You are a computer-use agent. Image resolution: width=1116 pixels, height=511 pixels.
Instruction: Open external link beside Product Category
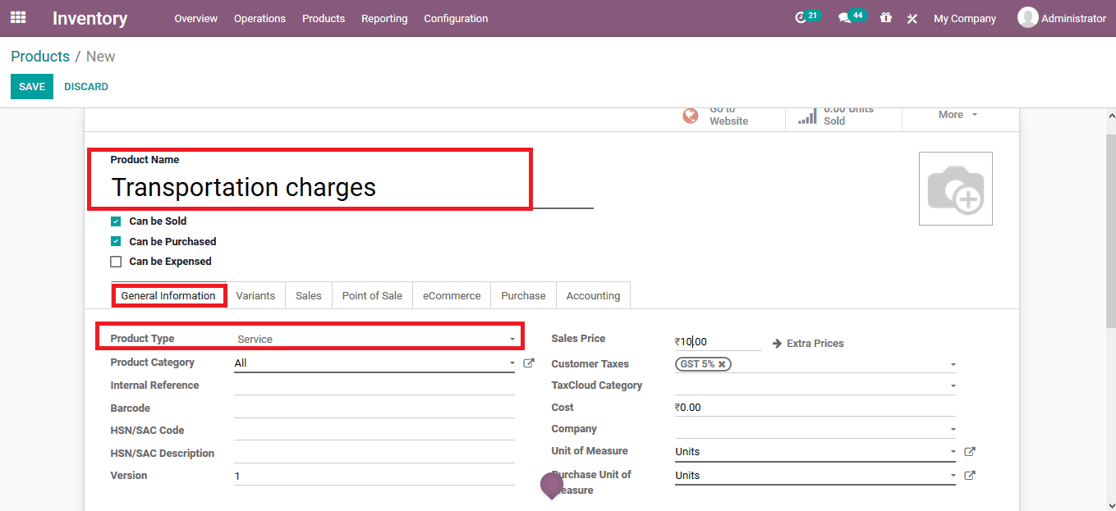[529, 363]
